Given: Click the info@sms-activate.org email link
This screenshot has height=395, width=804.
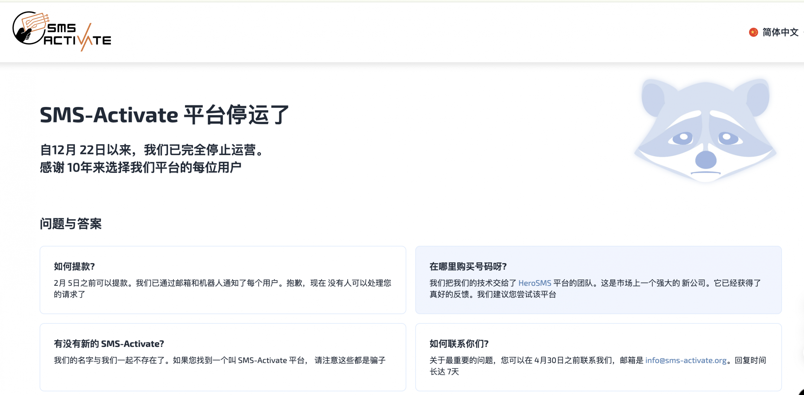Looking at the screenshot, I should click(x=686, y=360).
